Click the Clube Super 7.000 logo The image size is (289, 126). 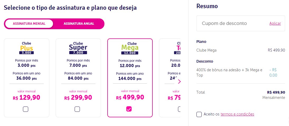(78, 48)
